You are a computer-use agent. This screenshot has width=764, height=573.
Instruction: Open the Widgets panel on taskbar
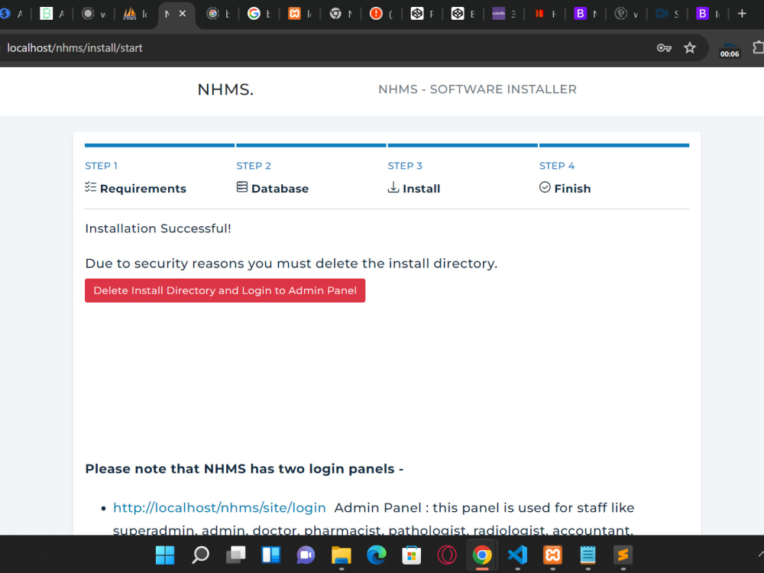tap(271, 555)
